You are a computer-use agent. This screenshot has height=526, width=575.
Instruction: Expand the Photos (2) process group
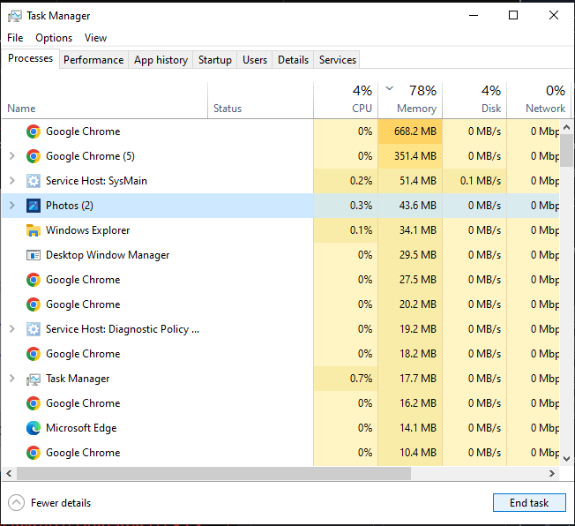(x=12, y=205)
